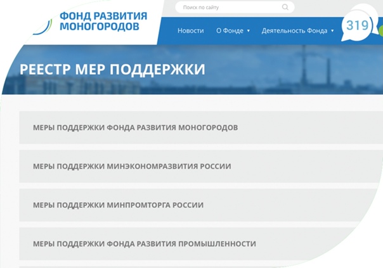Open the 'Деятельность Фонда' menu
Image resolution: width=383 pixels, height=268 pixels.
[294, 31]
